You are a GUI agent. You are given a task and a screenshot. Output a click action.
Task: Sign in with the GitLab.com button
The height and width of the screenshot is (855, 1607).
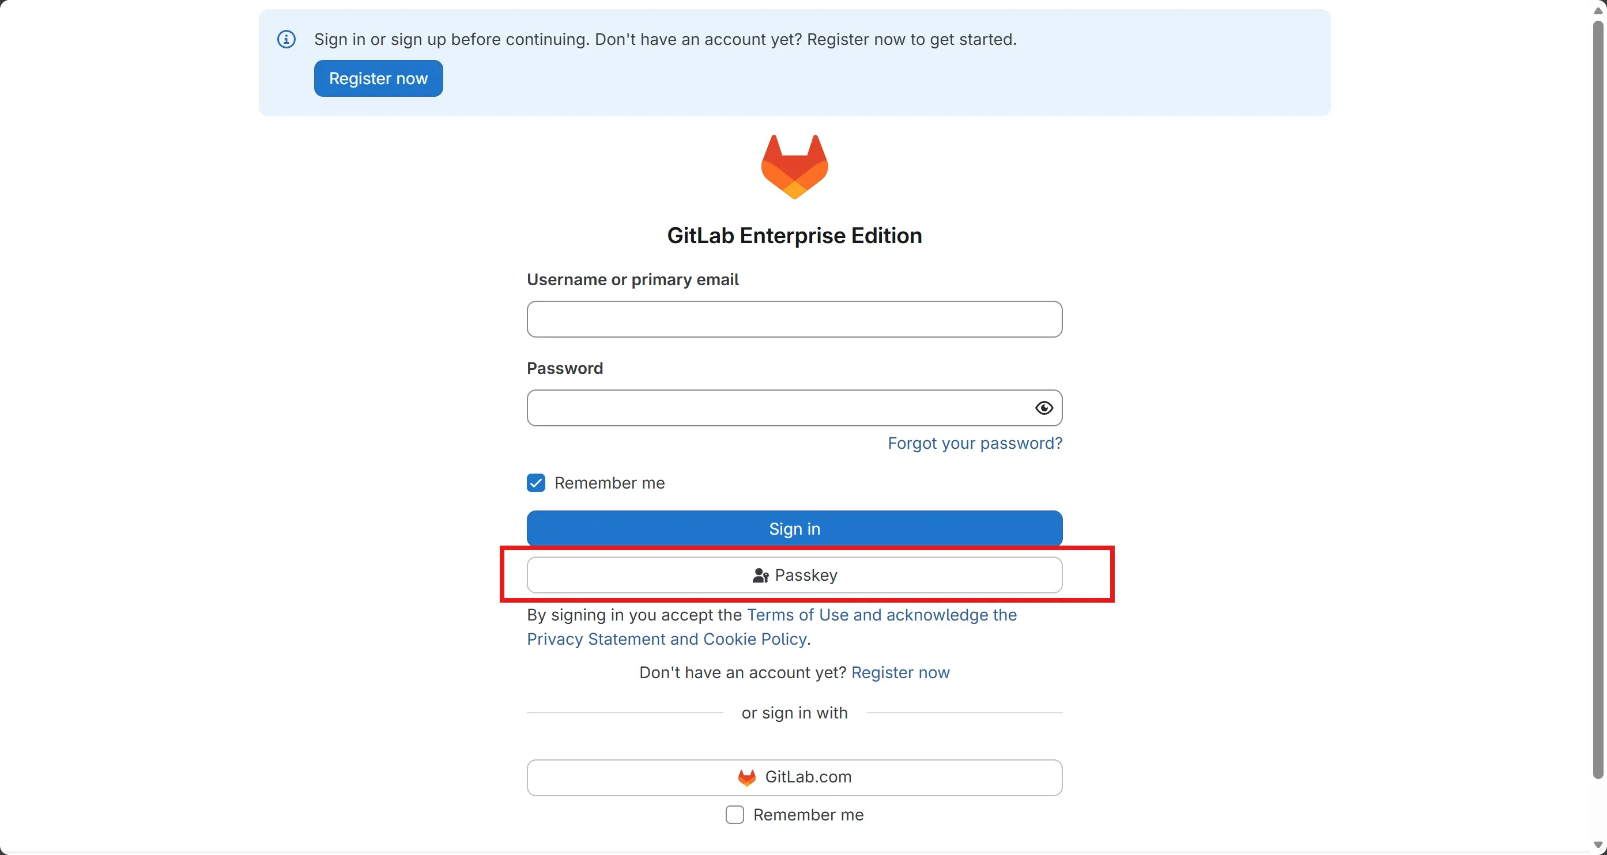click(x=794, y=777)
